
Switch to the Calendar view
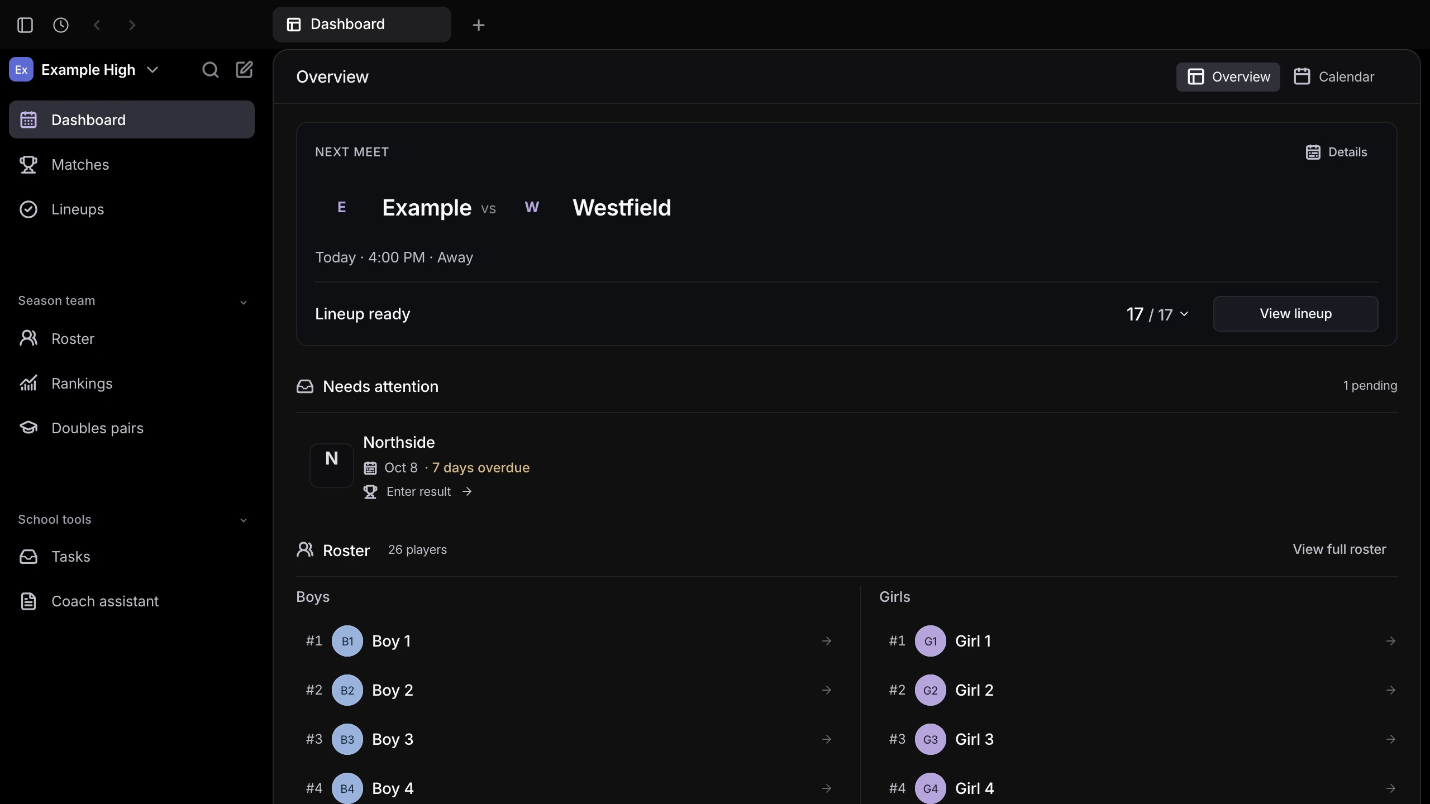click(1334, 76)
